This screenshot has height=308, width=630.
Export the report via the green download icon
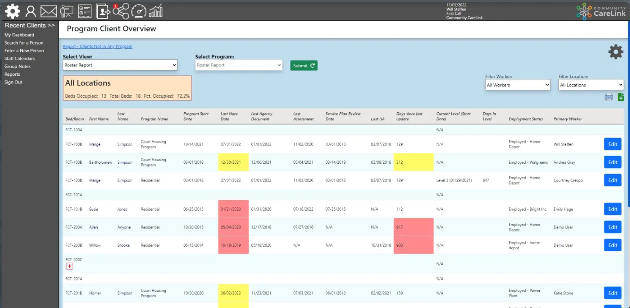coord(621,97)
